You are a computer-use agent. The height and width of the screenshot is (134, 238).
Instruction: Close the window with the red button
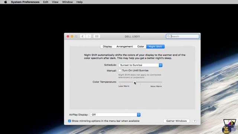tap(68, 36)
